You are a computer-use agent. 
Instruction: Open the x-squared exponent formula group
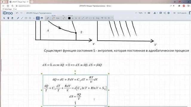coord(87,18)
